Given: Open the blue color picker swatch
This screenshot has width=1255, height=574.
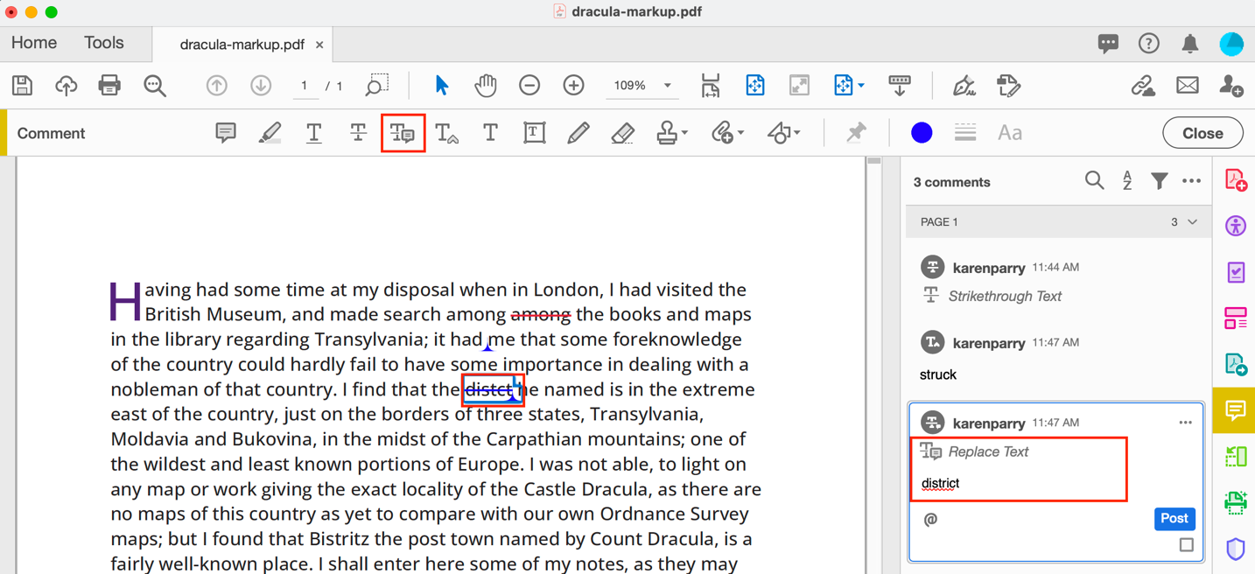Looking at the screenshot, I should pyautogui.click(x=921, y=133).
